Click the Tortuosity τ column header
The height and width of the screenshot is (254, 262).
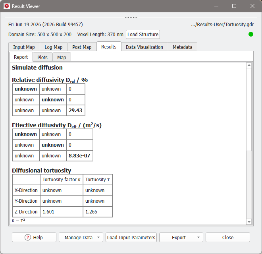(x=97, y=180)
